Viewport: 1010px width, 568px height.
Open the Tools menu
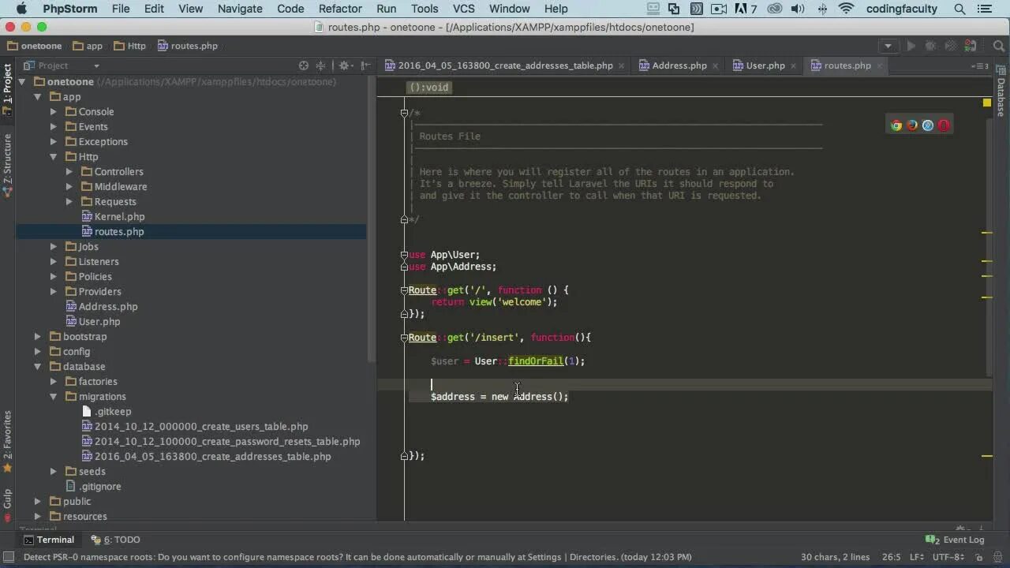pos(425,9)
